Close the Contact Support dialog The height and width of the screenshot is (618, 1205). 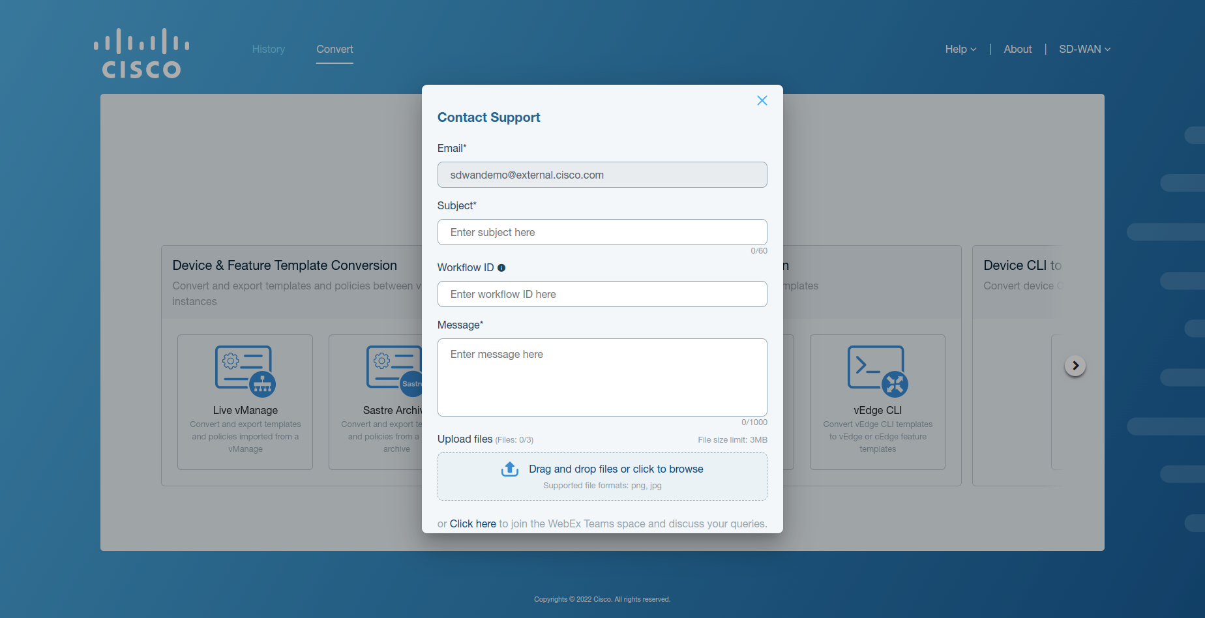pos(762,100)
